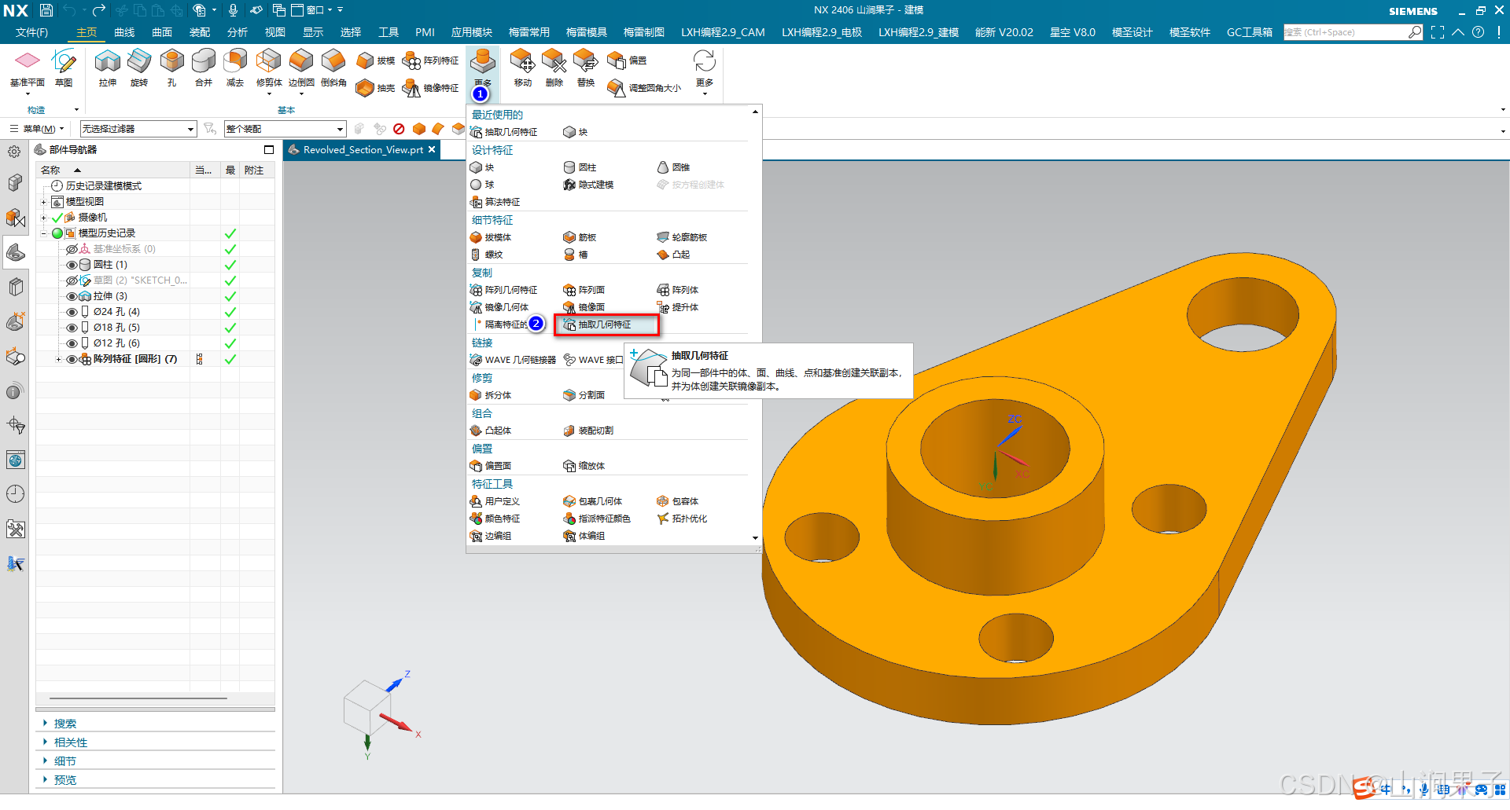
Task: Choose the 合并 (Unite) boolean tool
Action: (204, 67)
